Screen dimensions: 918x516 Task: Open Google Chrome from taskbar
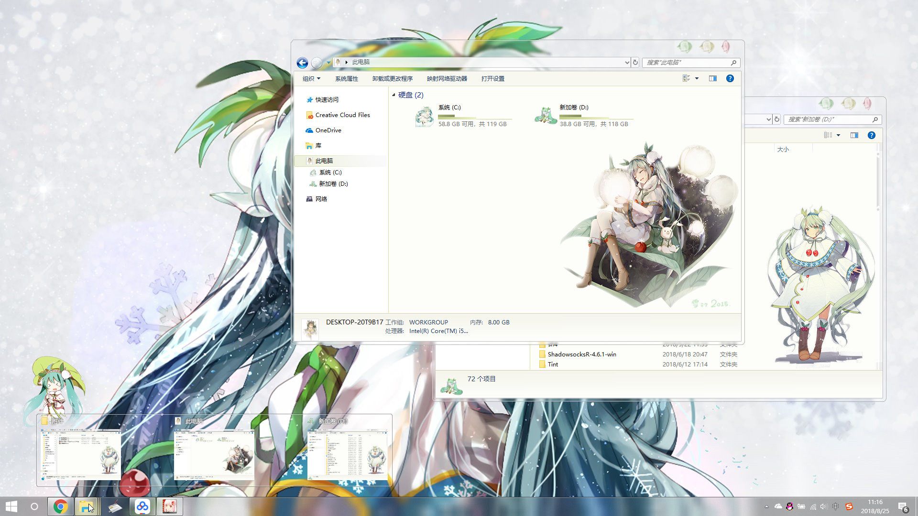coord(60,506)
